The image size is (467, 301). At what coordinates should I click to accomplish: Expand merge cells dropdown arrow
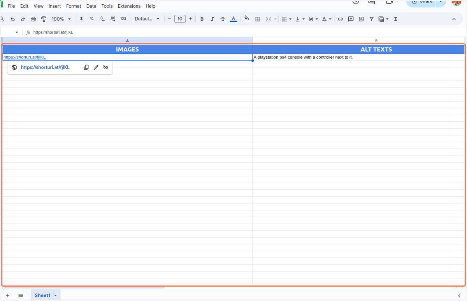point(275,19)
